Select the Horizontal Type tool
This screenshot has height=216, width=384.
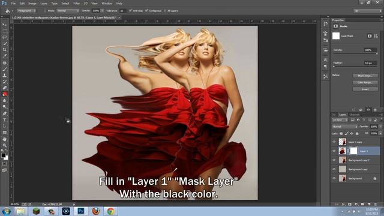click(4, 120)
